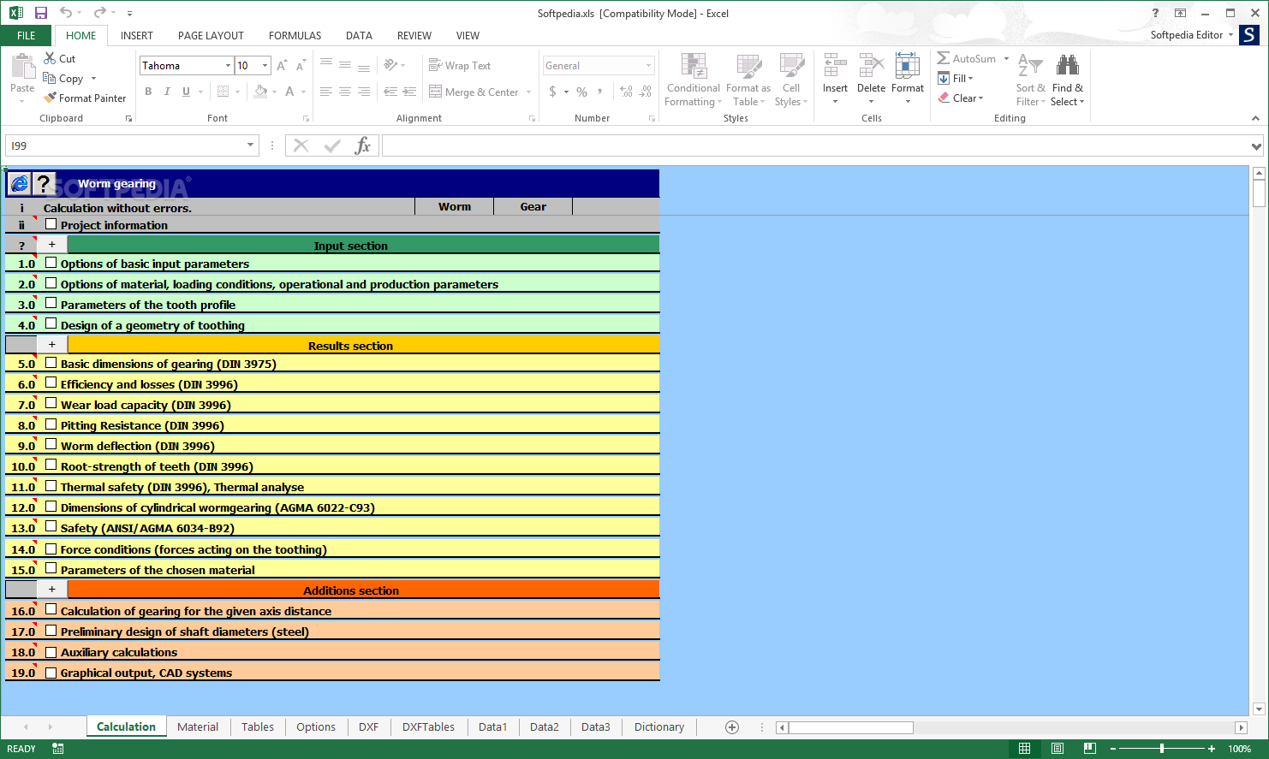Tick Options of basic input parameters checkbox
Screen dimensions: 1269x759
(51, 263)
